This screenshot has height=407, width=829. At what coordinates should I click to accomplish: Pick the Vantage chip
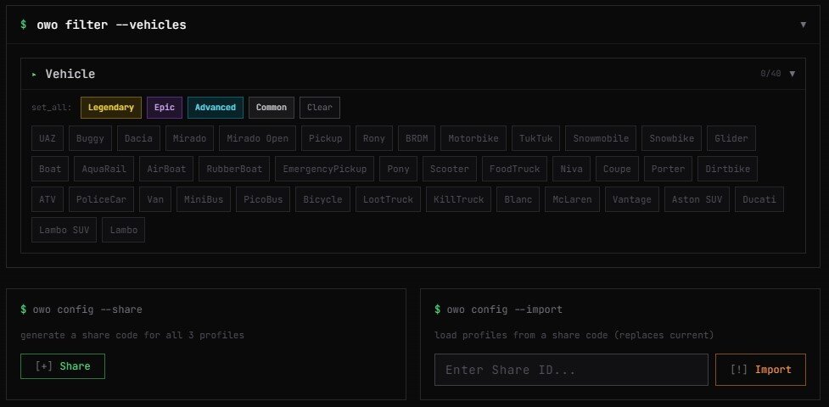pos(632,199)
